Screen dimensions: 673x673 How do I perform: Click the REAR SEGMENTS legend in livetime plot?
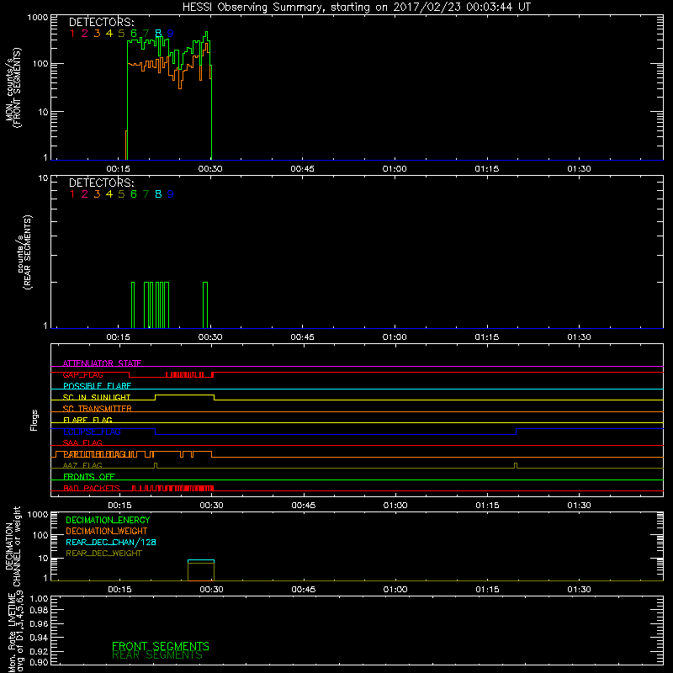point(157,655)
